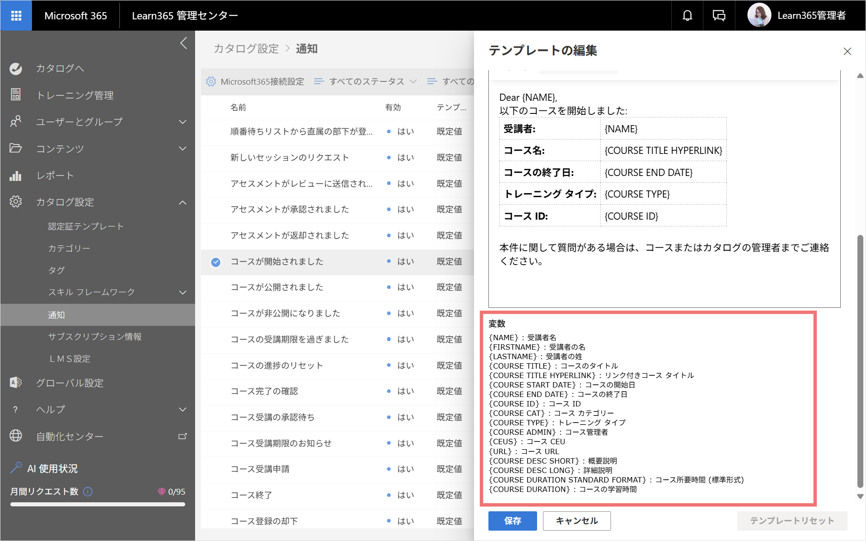Select the コース受講期限のお知らせ row
Viewport: 866px width, 541px height.
pyautogui.click(x=337, y=443)
